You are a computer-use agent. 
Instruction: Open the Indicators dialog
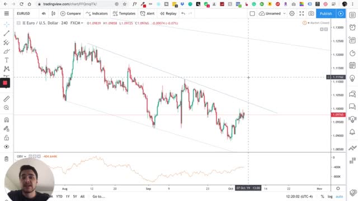coord(97,13)
